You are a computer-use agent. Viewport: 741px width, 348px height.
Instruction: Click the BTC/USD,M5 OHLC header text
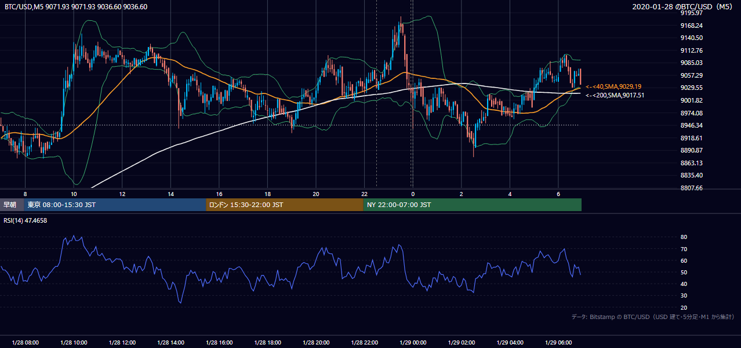(75, 7)
